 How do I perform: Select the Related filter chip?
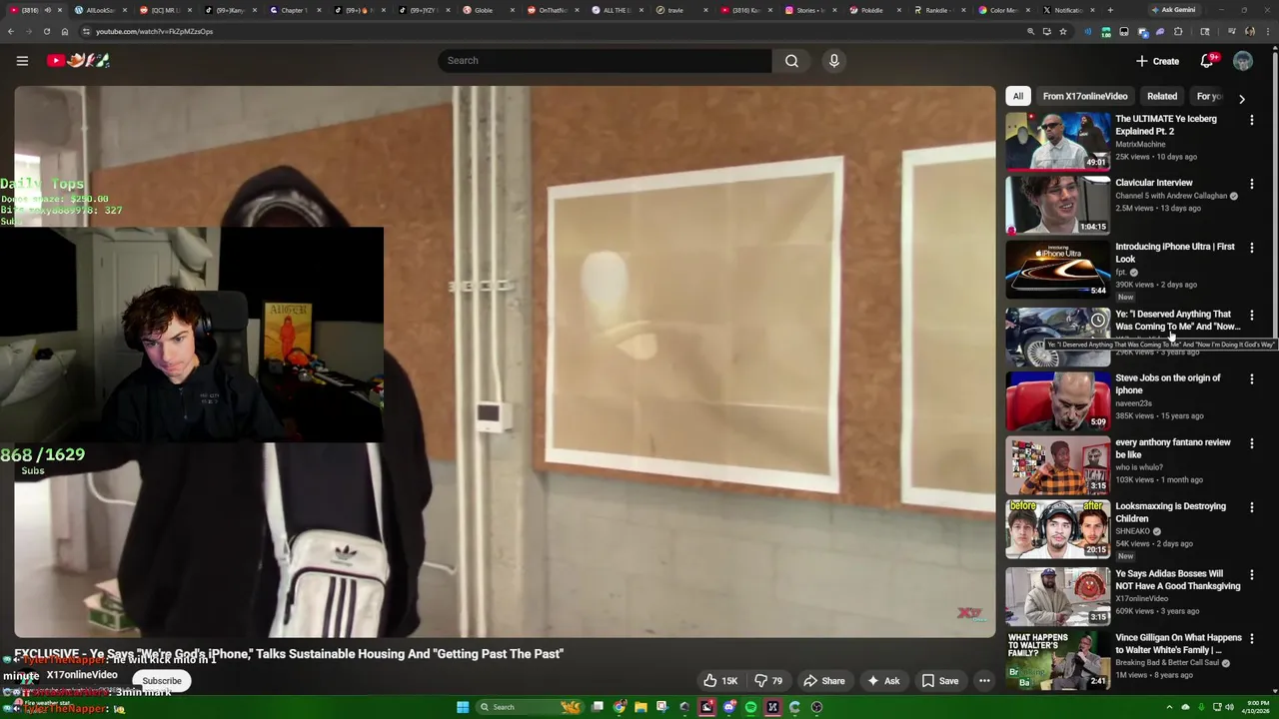point(1162,97)
